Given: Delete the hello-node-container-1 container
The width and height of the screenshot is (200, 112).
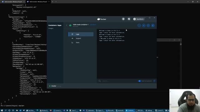Looking at the screenshot, I should point(153,26).
